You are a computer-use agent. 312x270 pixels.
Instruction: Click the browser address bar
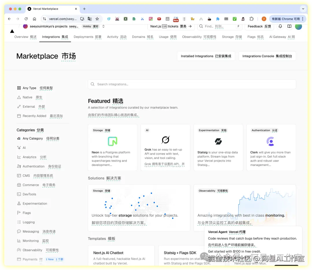[63, 19]
